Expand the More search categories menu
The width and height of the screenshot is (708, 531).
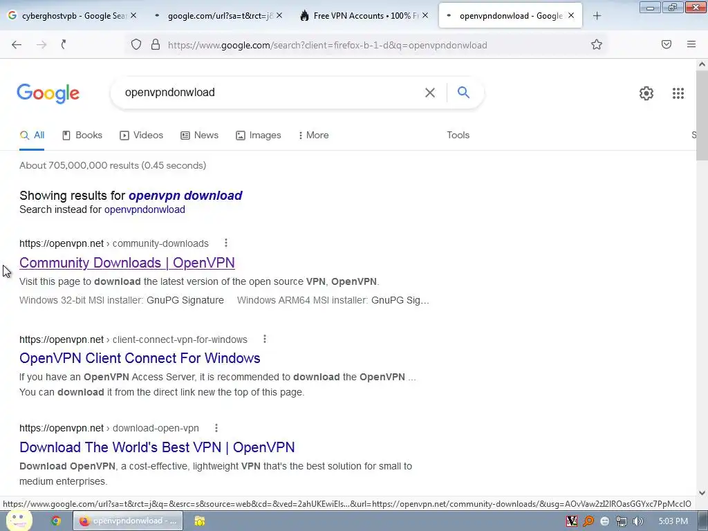pos(313,135)
